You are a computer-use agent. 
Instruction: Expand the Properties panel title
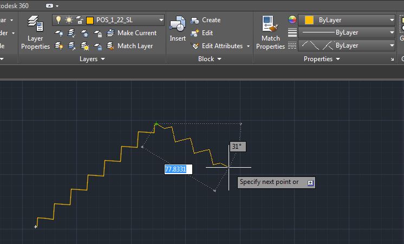click(x=322, y=59)
